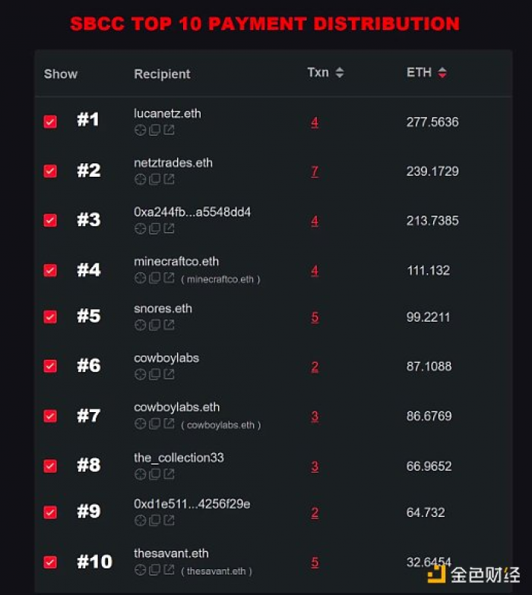The width and height of the screenshot is (532, 595).
Task: Click crosshair icon under 0xd1e511...4256f29e
Action: pyautogui.click(x=140, y=521)
